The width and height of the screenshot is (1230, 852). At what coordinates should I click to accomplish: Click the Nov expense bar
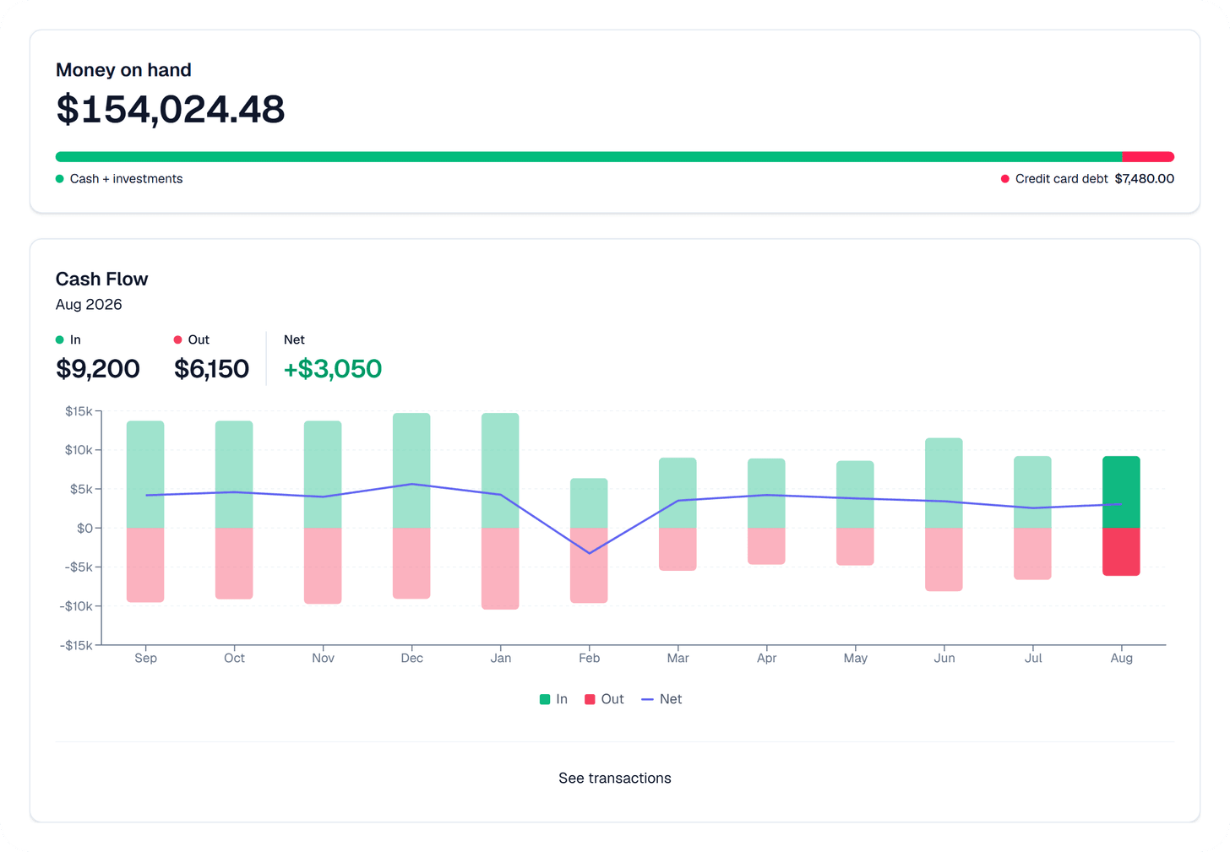[323, 566]
